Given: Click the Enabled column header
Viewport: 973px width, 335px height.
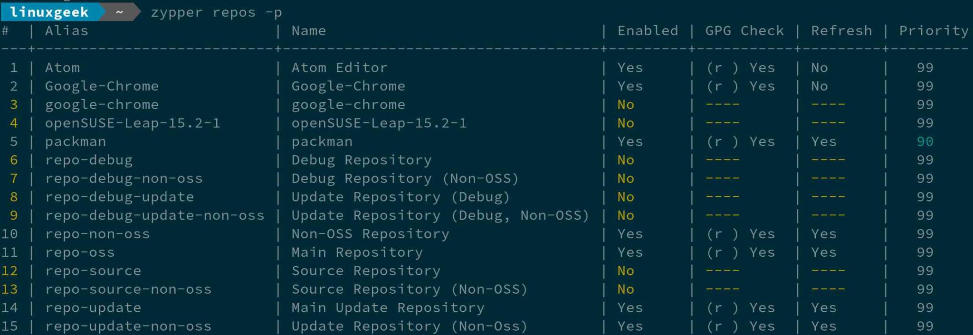Looking at the screenshot, I should 647,31.
